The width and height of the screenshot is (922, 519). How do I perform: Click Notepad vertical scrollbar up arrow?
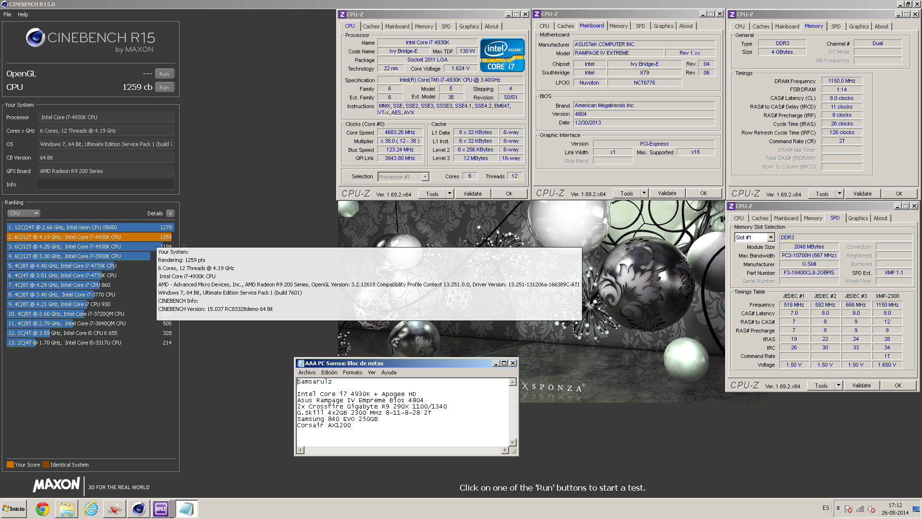tap(513, 382)
